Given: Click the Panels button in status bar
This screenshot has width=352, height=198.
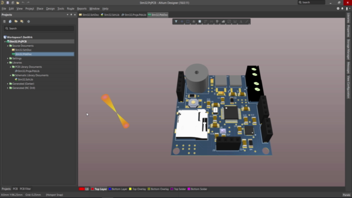Looking at the screenshot, I should click(346, 195).
